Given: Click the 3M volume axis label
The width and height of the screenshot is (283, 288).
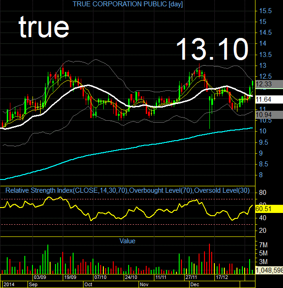Looking at the screenshot, I should point(264,262).
